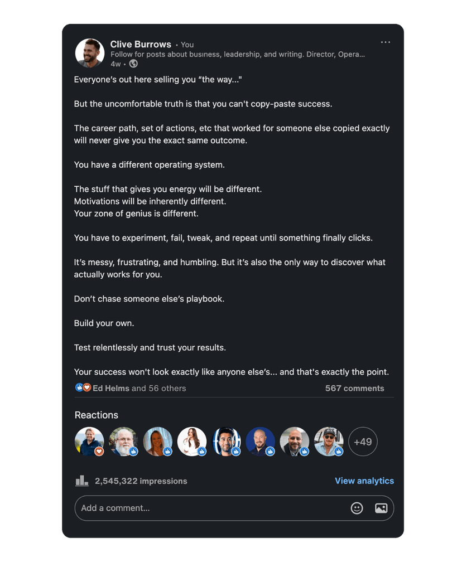Open the 567 comments link
Viewport: 462px width, 577px height.
(x=354, y=388)
